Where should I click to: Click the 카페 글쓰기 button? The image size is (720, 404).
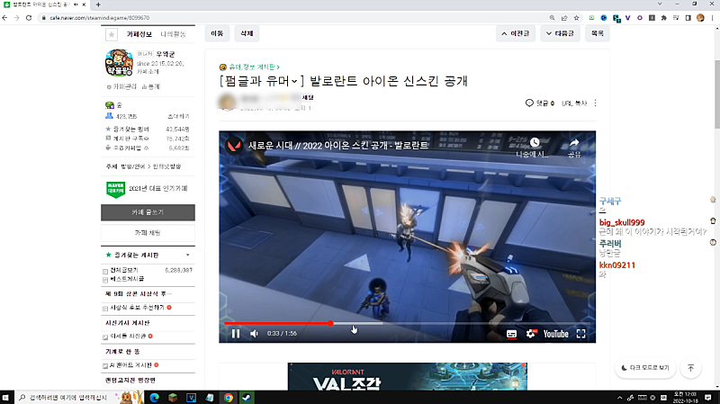pos(148,212)
